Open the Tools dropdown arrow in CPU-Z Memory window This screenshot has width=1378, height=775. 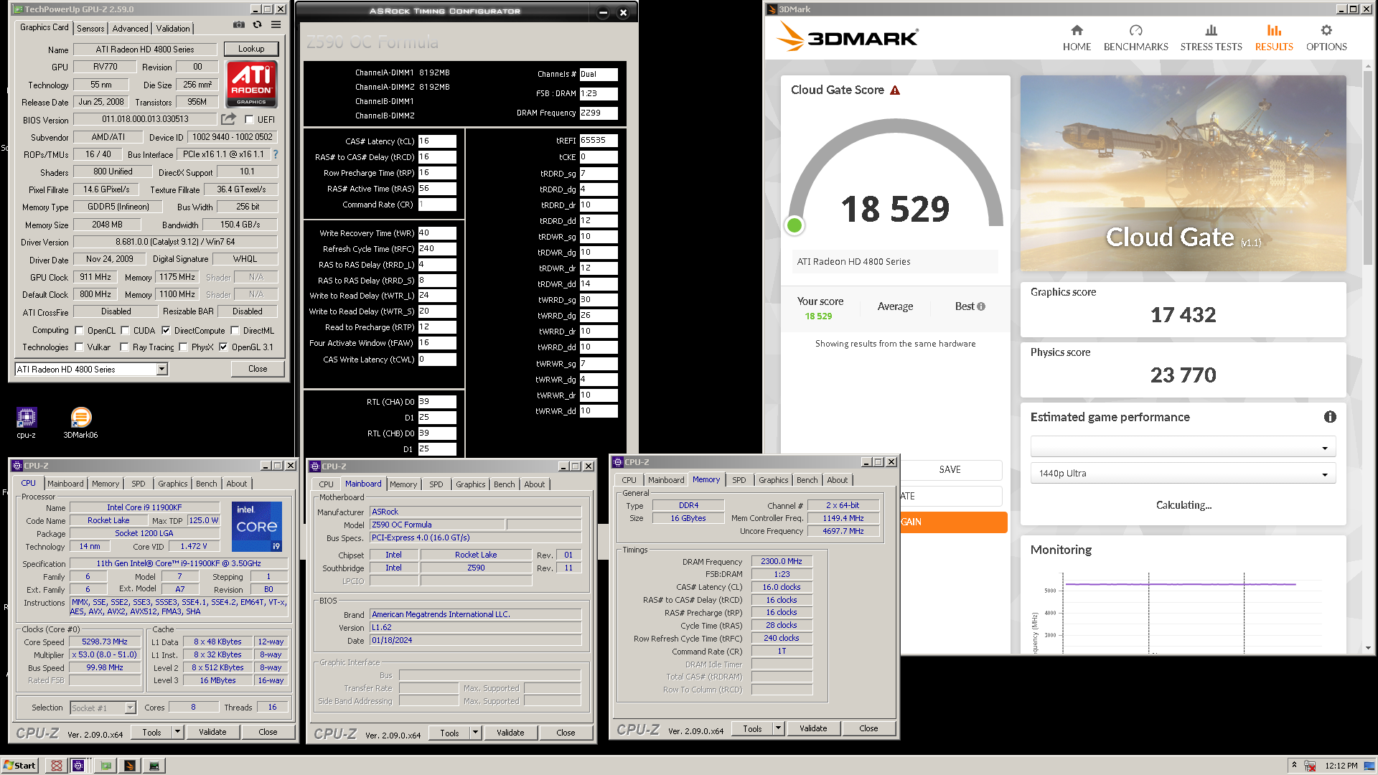pyautogui.click(x=778, y=728)
